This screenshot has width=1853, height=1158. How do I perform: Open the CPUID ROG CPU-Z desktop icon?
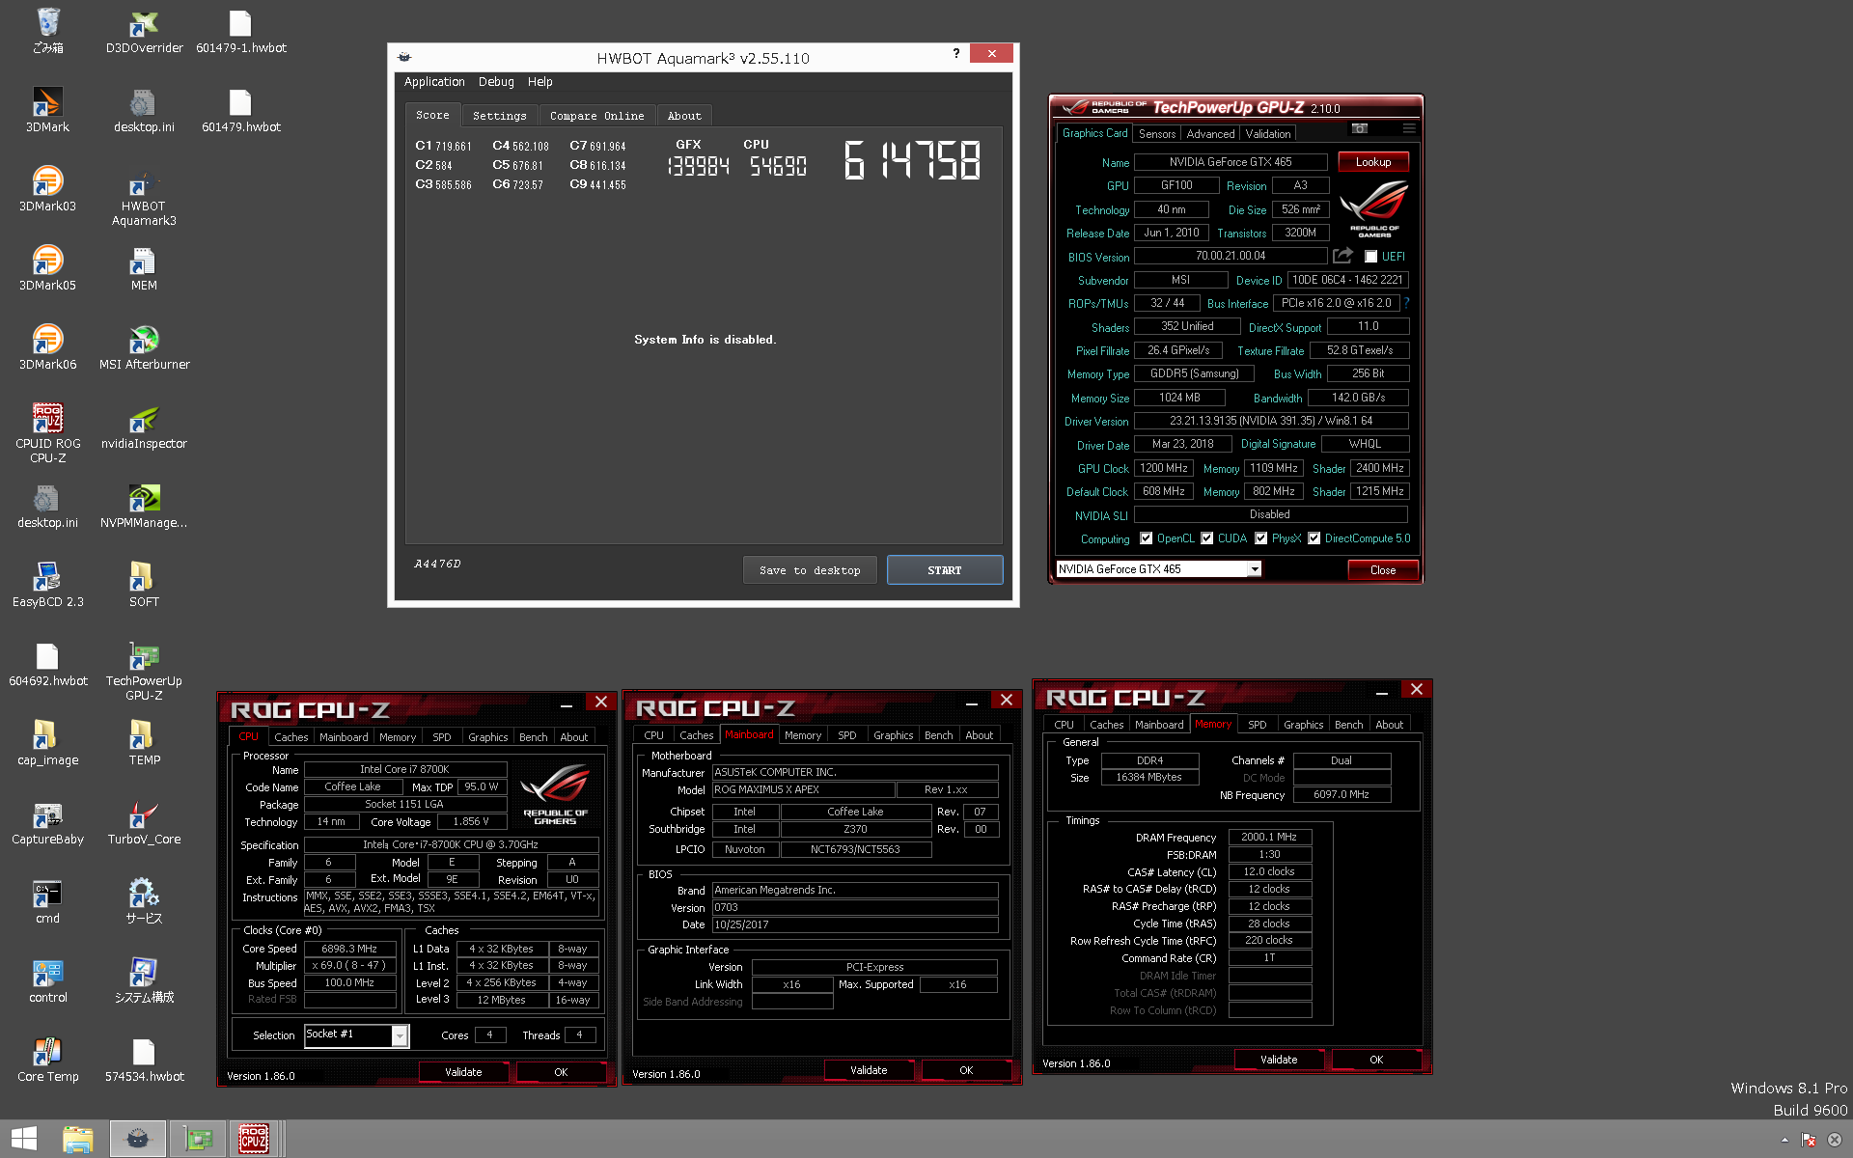[x=47, y=434]
